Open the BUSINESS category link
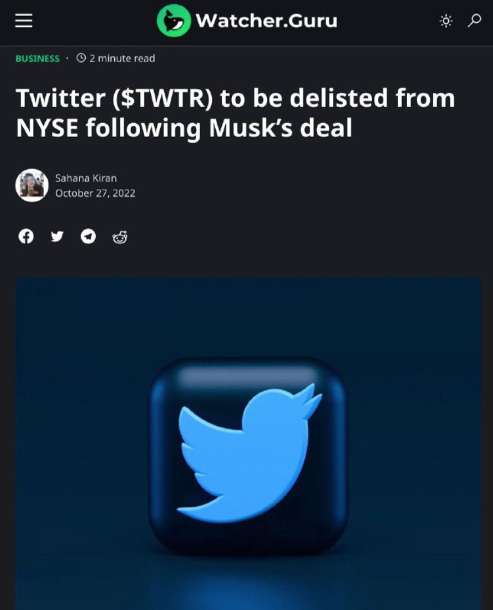The height and width of the screenshot is (610, 493). pyautogui.click(x=37, y=58)
